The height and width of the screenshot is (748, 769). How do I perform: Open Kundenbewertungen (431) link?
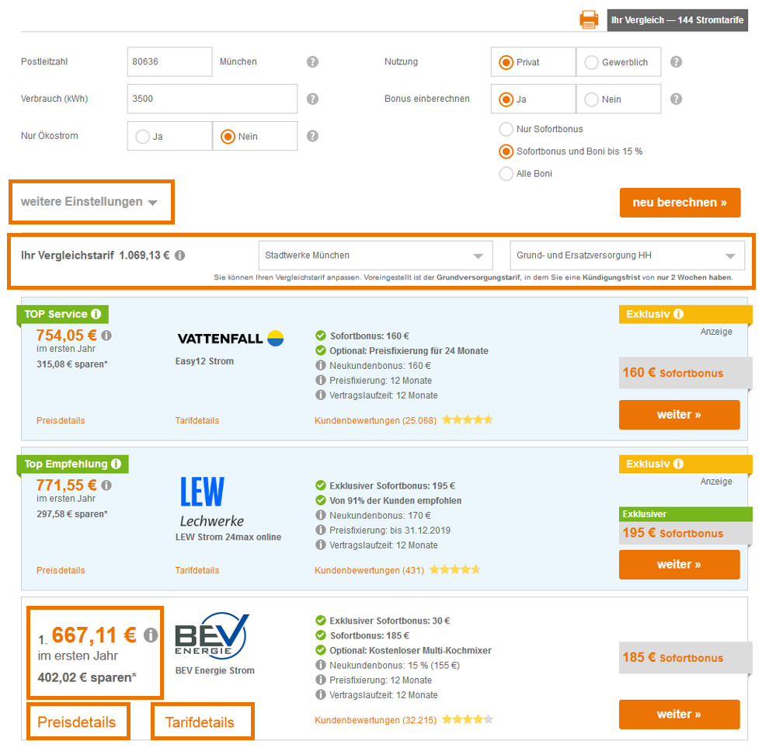[369, 570]
